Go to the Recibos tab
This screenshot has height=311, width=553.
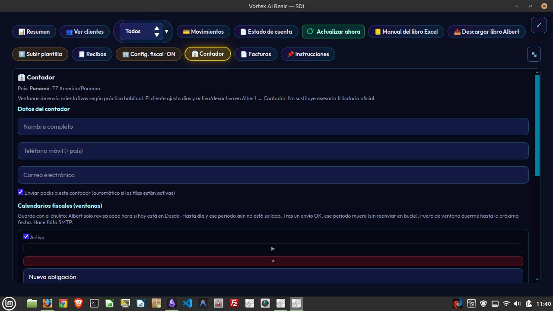coord(92,54)
